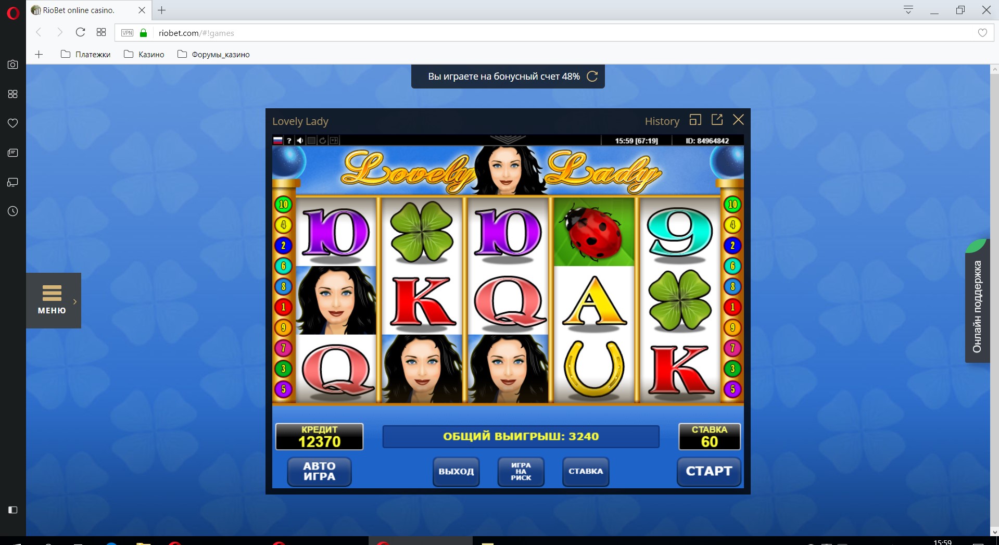The height and width of the screenshot is (545, 999).
Task: Toggle the VPN badge in address bar
Action: [127, 33]
